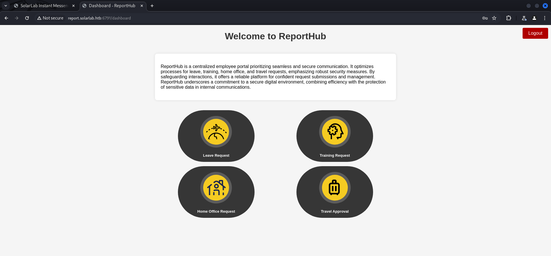
Task: Go back using the back arrow
Action: 6,18
